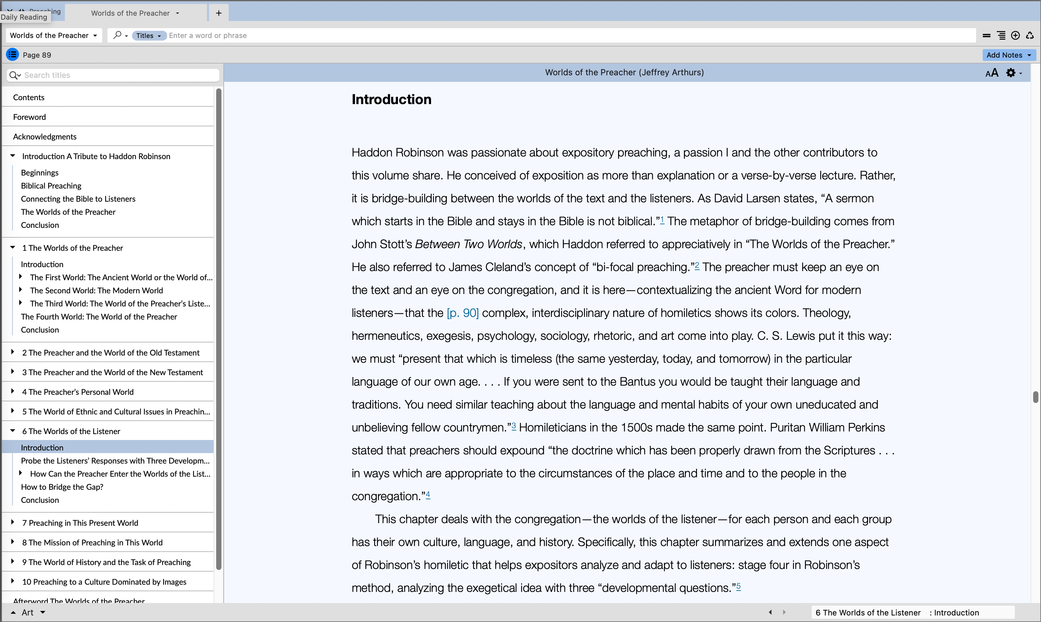
Task: Open the AA text size control
Action: click(x=992, y=73)
